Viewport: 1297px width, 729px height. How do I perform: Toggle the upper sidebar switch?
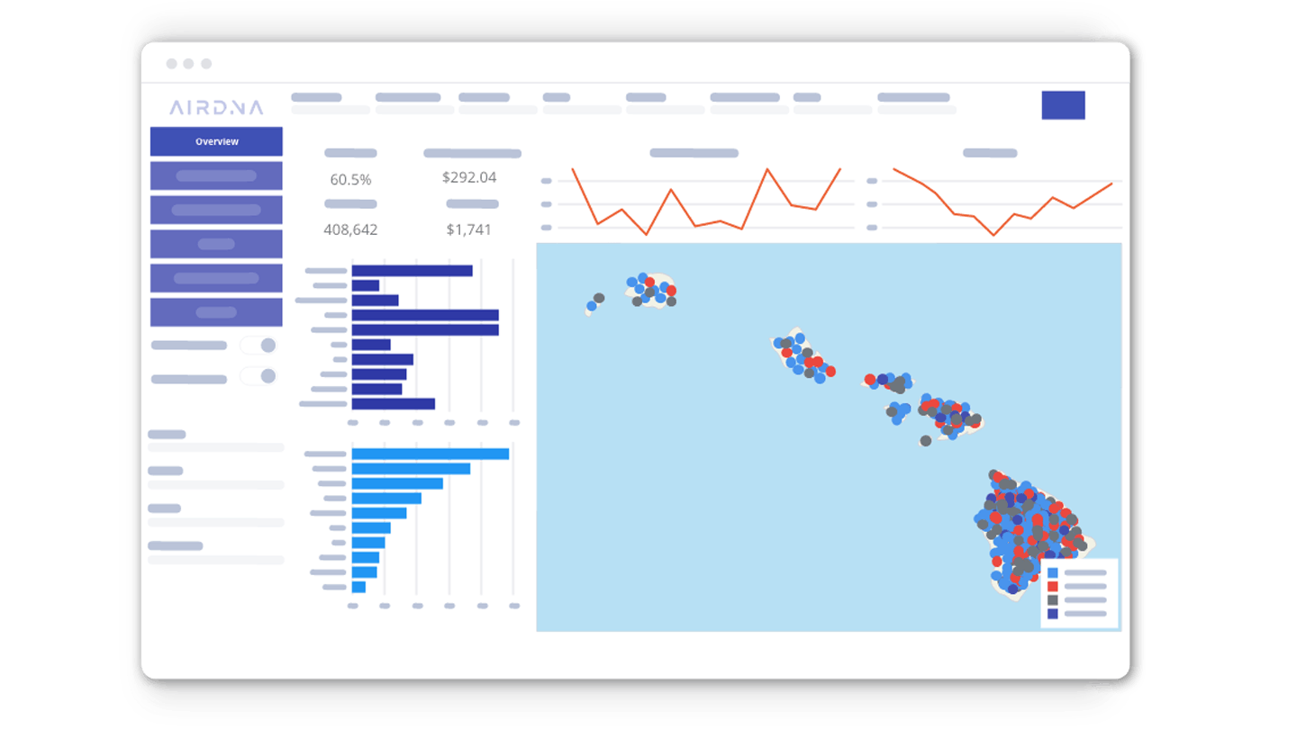[258, 345]
